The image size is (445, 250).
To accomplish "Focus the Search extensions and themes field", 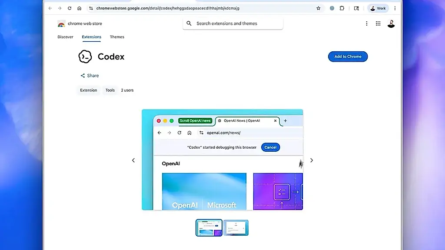I will pos(233,23).
